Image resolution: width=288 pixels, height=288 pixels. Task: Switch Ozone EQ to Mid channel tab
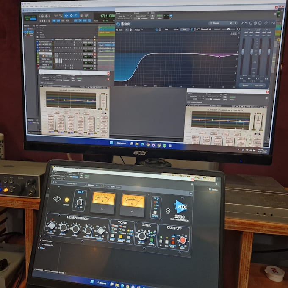[166, 30]
